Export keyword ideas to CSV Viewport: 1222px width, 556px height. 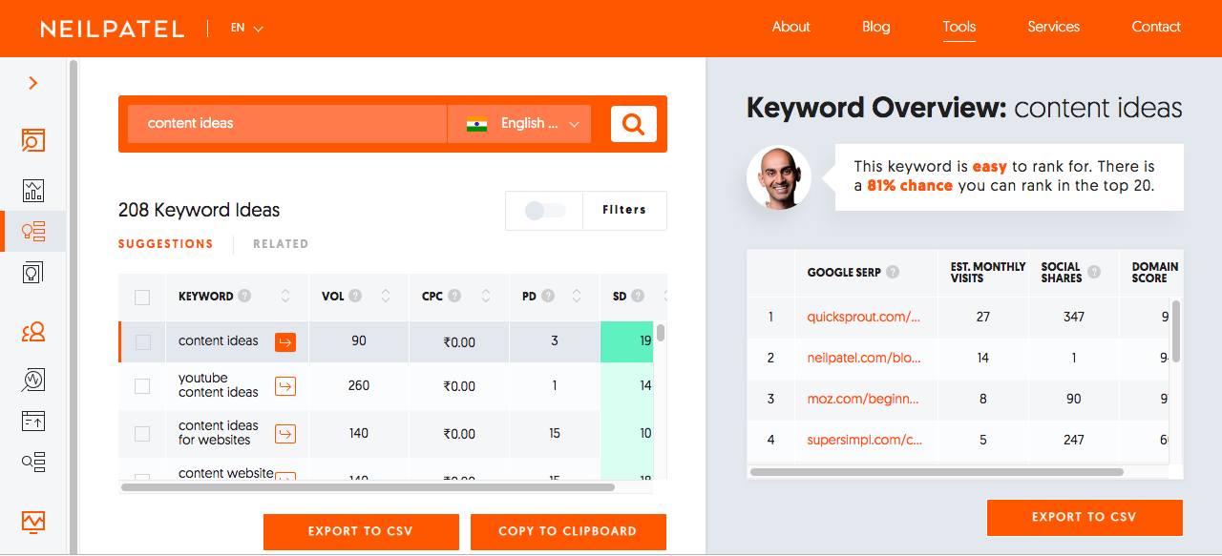tap(361, 532)
